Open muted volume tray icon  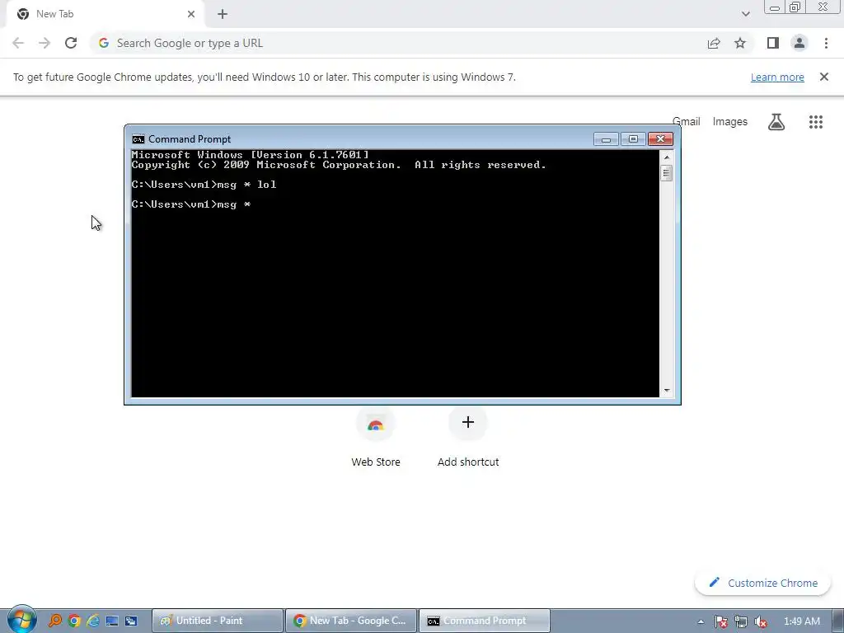point(761,621)
